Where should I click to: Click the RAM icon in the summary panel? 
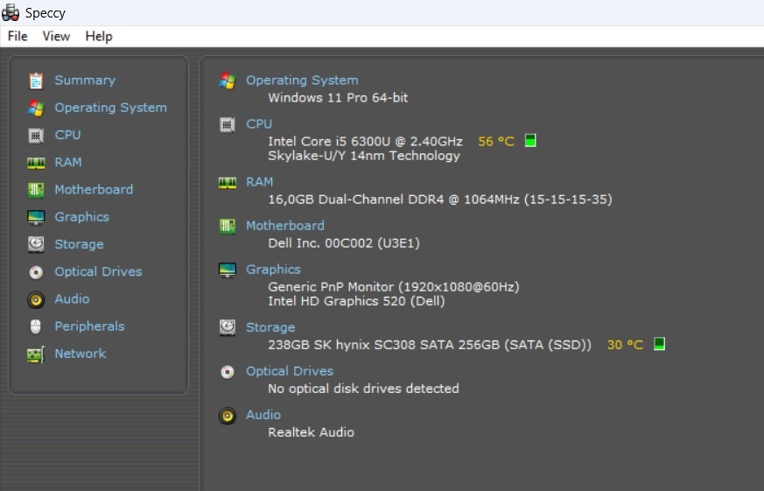[x=227, y=183]
